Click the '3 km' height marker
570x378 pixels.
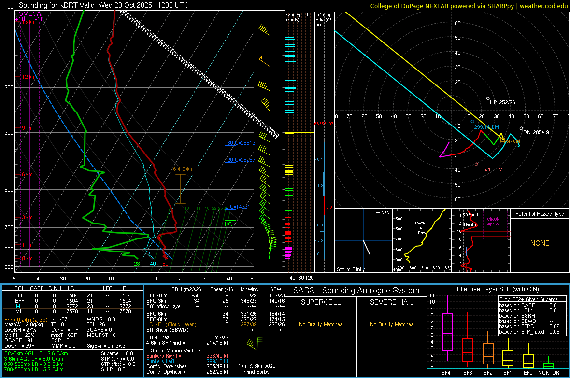(27, 217)
